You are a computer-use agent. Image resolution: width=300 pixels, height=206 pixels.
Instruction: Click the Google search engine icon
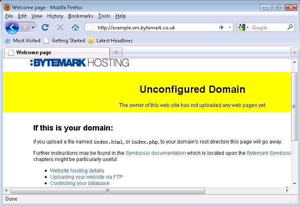click(x=242, y=27)
